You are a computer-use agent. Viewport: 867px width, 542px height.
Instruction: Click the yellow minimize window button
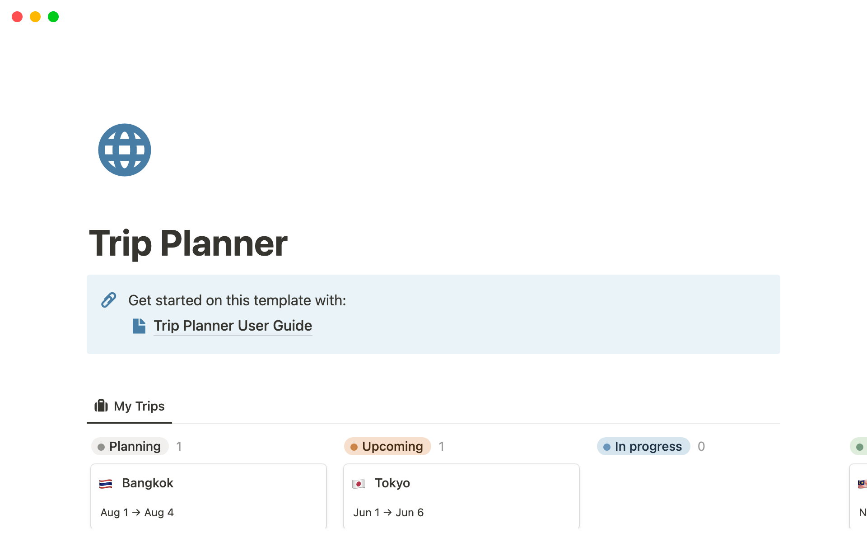[x=35, y=17]
